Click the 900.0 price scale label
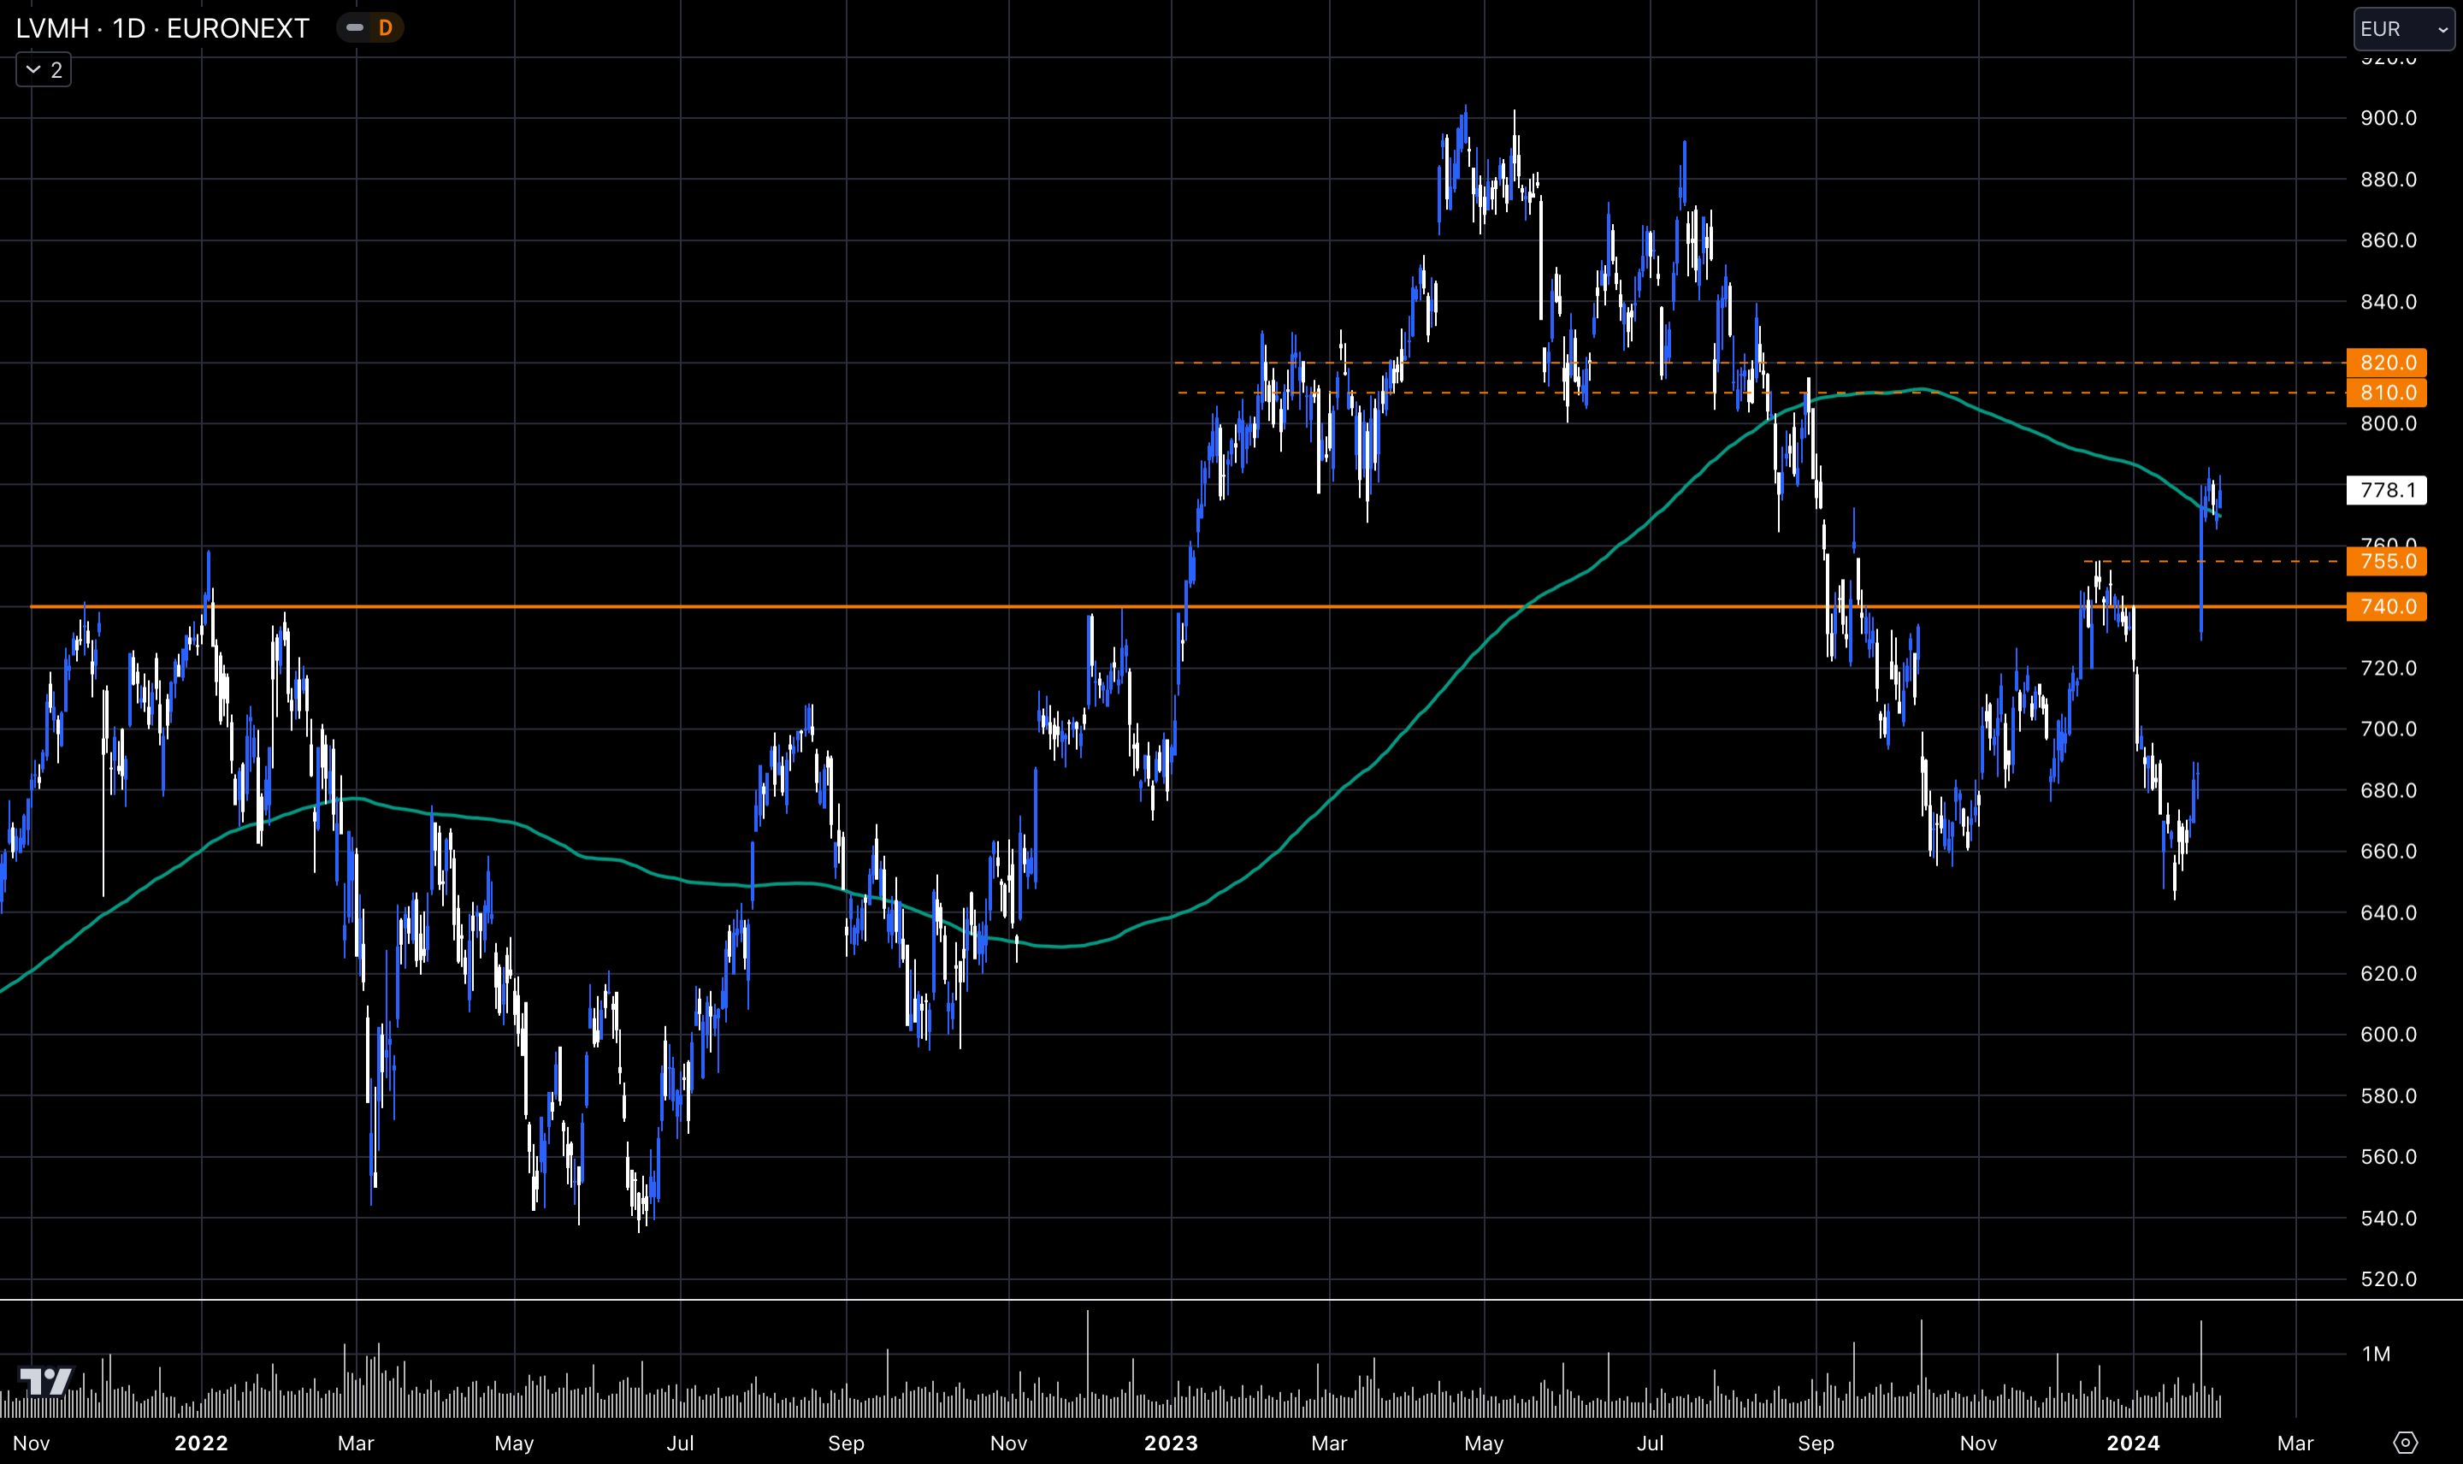Viewport: 2463px width, 1464px height. point(2388,118)
